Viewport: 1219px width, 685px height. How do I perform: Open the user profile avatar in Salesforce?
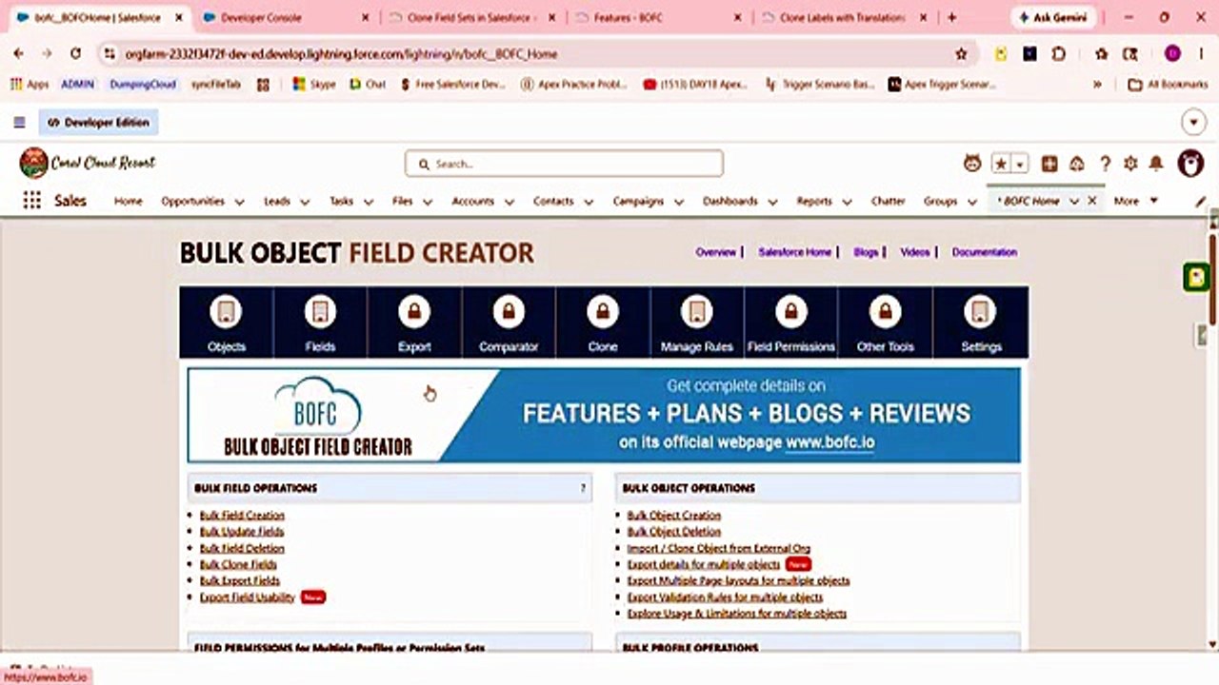click(x=1190, y=164)
